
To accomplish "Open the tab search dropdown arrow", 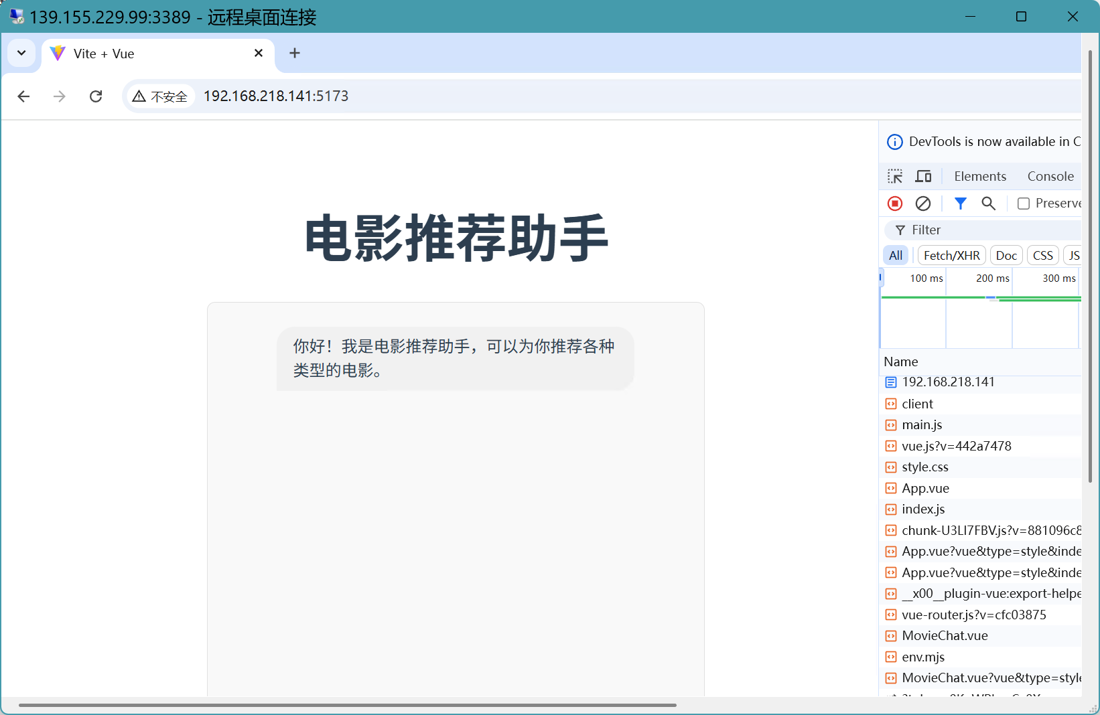I will pyautogui.click(x=21, y=53).
